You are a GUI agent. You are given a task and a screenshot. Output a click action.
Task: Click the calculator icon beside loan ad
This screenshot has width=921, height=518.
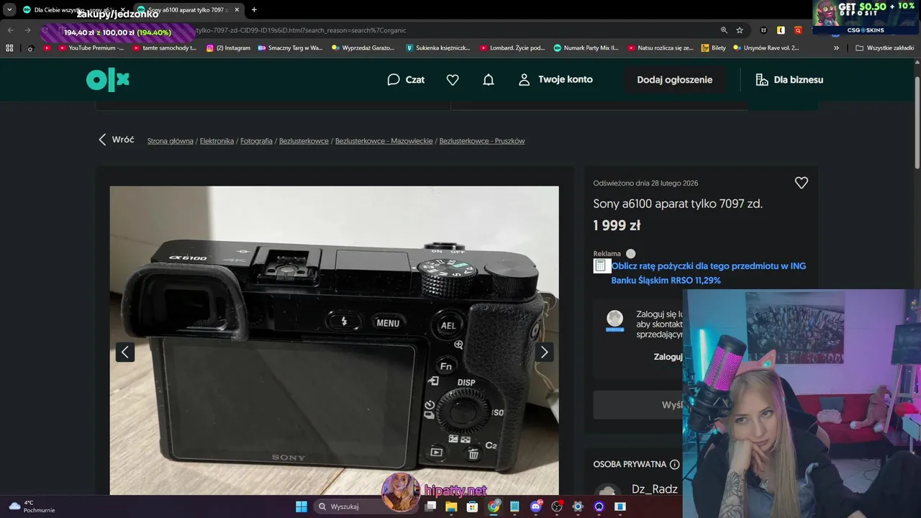pyautogui.click(x=601, y=265)
